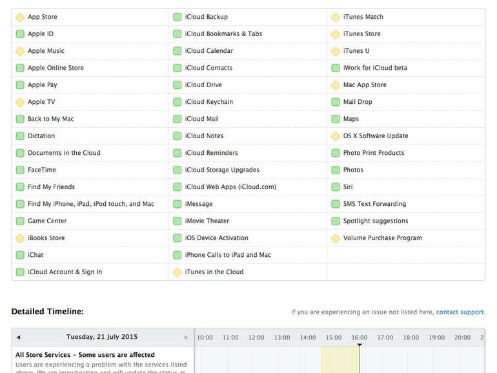Click the current time marker at 16:00
The height and width of the screenshot is (373, 497).
coord(360,345)
